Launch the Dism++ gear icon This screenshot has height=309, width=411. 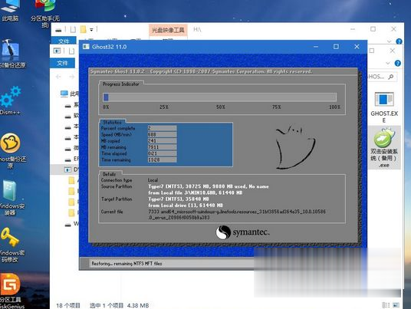coord(11,101)
